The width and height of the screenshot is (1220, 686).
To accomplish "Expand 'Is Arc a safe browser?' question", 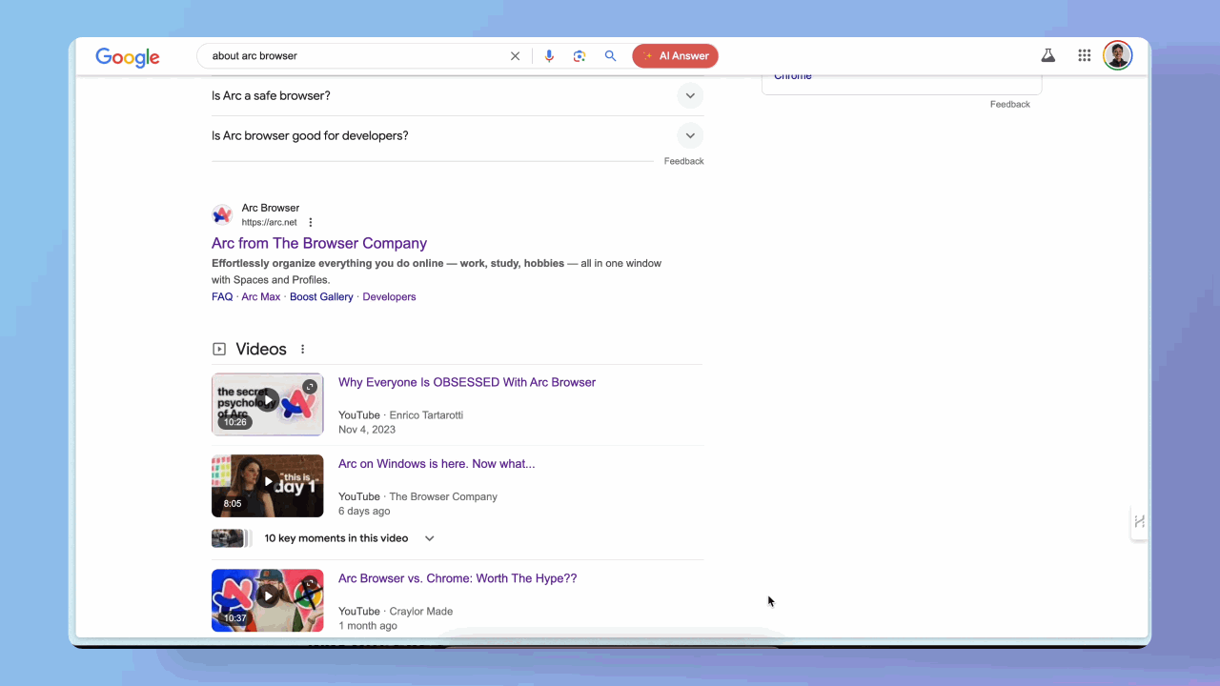I will pyautogui.click(x=457, y=95).
